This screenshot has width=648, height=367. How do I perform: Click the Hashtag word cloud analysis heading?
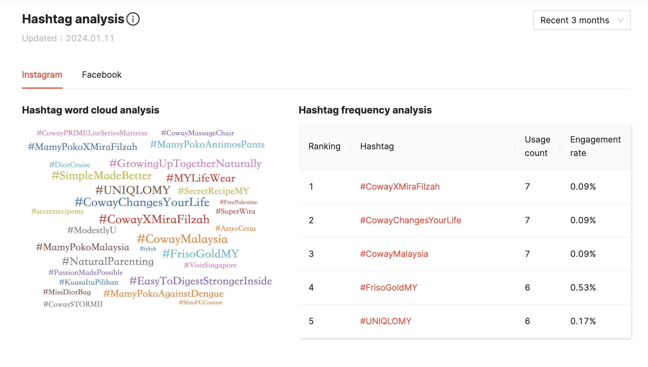pyautogui.click(x=90, y=110)
